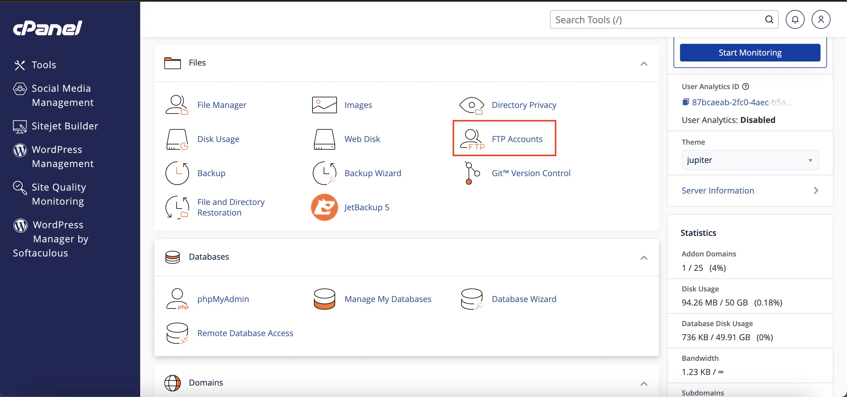Open the Server Information link
This screenshot has width=847, height=397.
tap(717, 191)
